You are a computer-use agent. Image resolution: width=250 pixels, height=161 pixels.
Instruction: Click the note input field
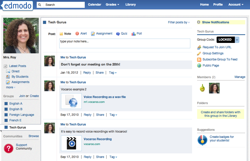[124, 43]
